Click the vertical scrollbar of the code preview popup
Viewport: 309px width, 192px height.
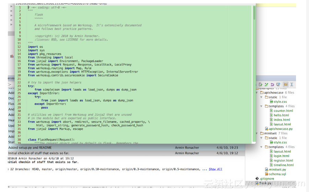[x=254, y=13]
